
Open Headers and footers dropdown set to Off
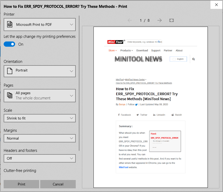point(40,158)
